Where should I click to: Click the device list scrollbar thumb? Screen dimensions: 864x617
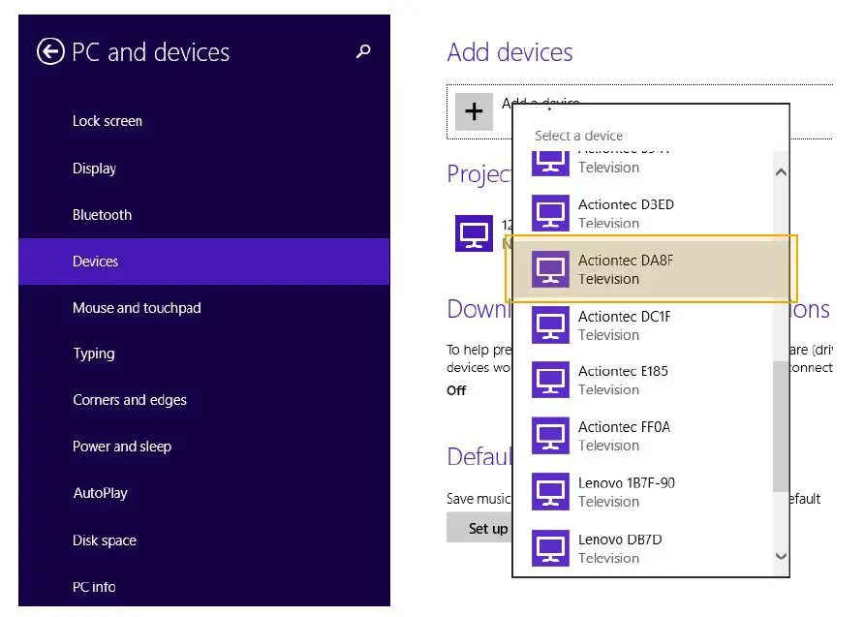(781, 426)
